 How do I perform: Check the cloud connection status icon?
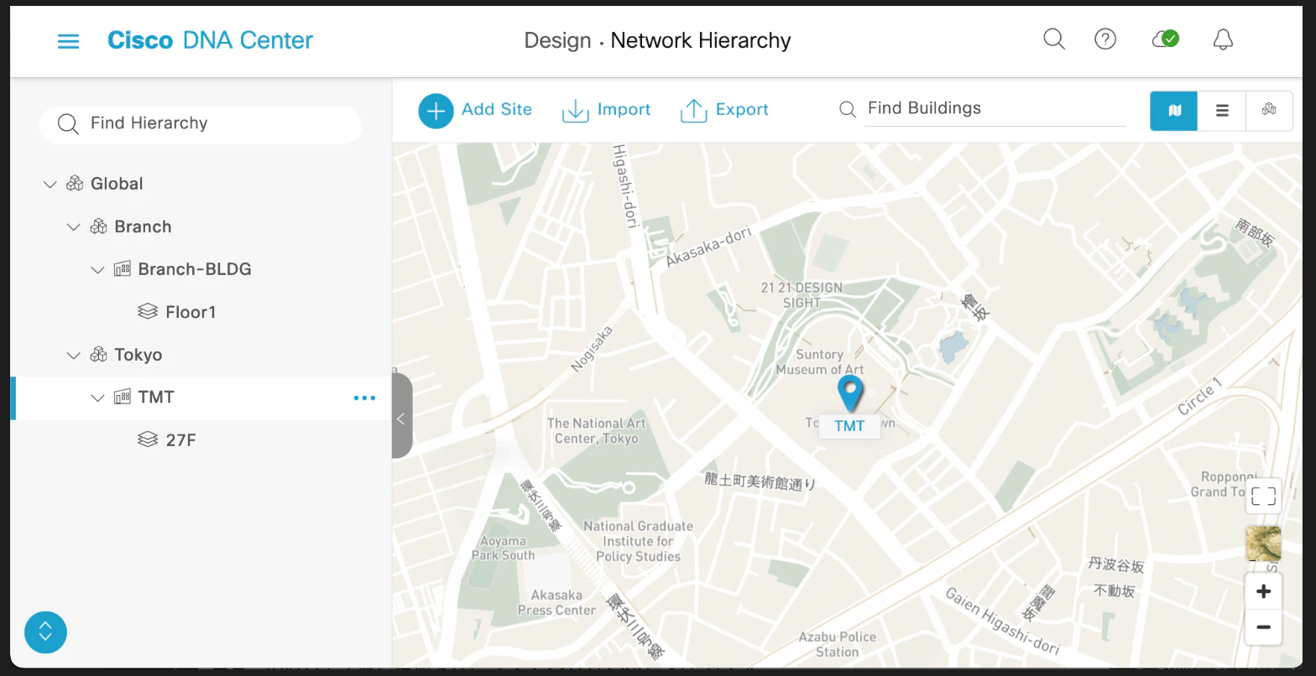coord(1165,39)
